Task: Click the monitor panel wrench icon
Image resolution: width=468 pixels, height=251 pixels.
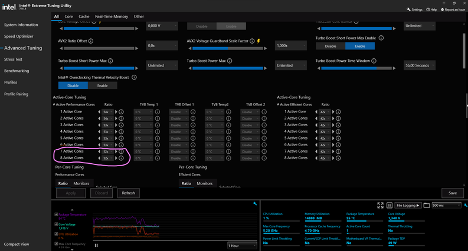Action: tap(465, 205)
